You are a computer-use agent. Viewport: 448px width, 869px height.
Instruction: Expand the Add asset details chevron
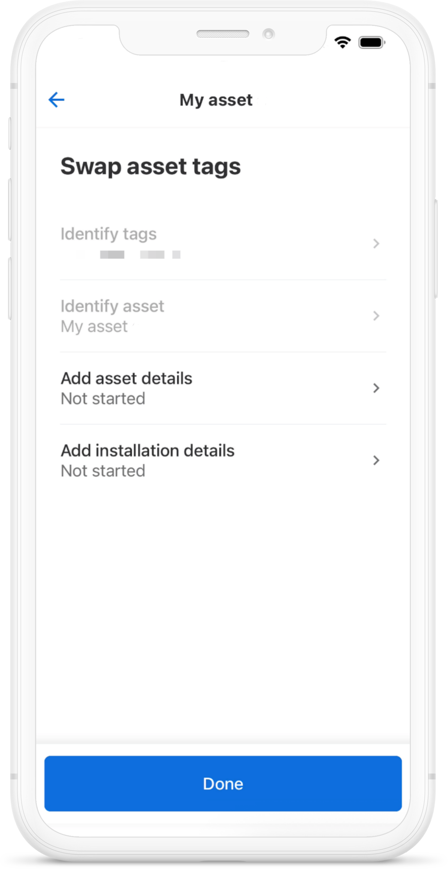pos(376,388)
